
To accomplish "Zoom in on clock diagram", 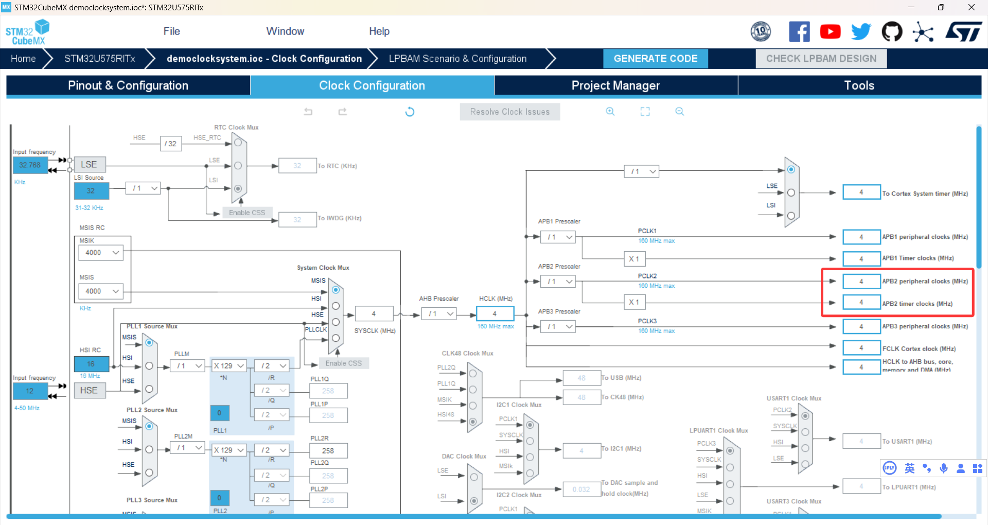I will [610, 112].
